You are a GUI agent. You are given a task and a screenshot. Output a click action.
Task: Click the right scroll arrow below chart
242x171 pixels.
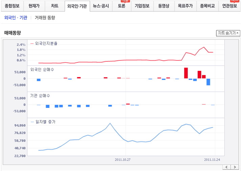pyautogui.click(x=235, y=167)
